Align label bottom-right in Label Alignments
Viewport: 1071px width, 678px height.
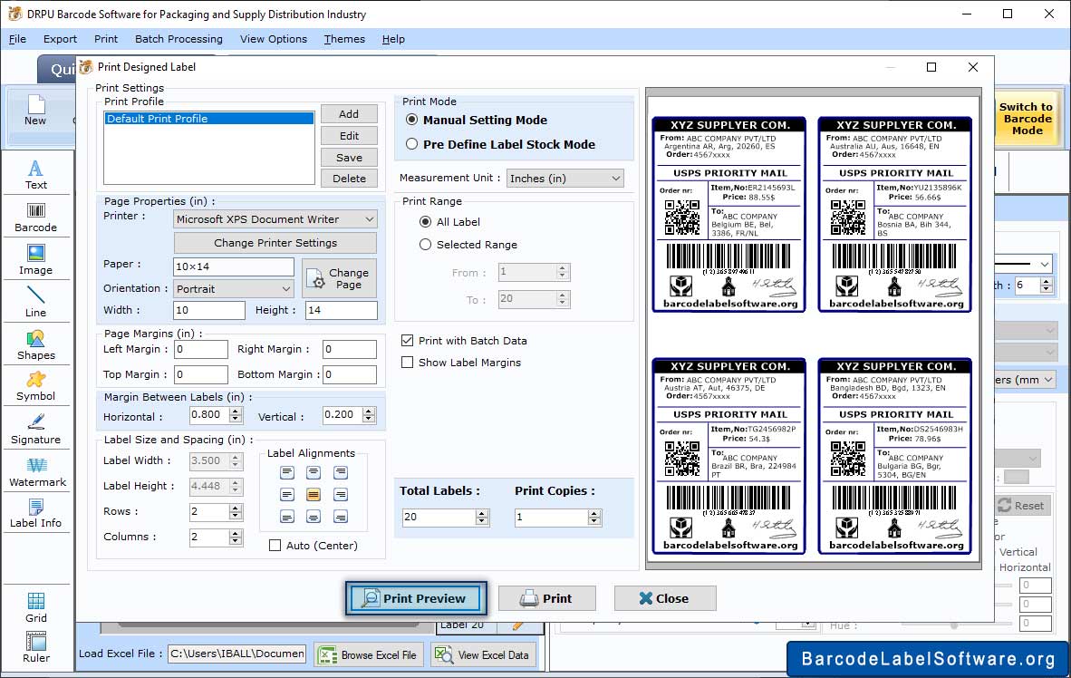tap(341, 517)
